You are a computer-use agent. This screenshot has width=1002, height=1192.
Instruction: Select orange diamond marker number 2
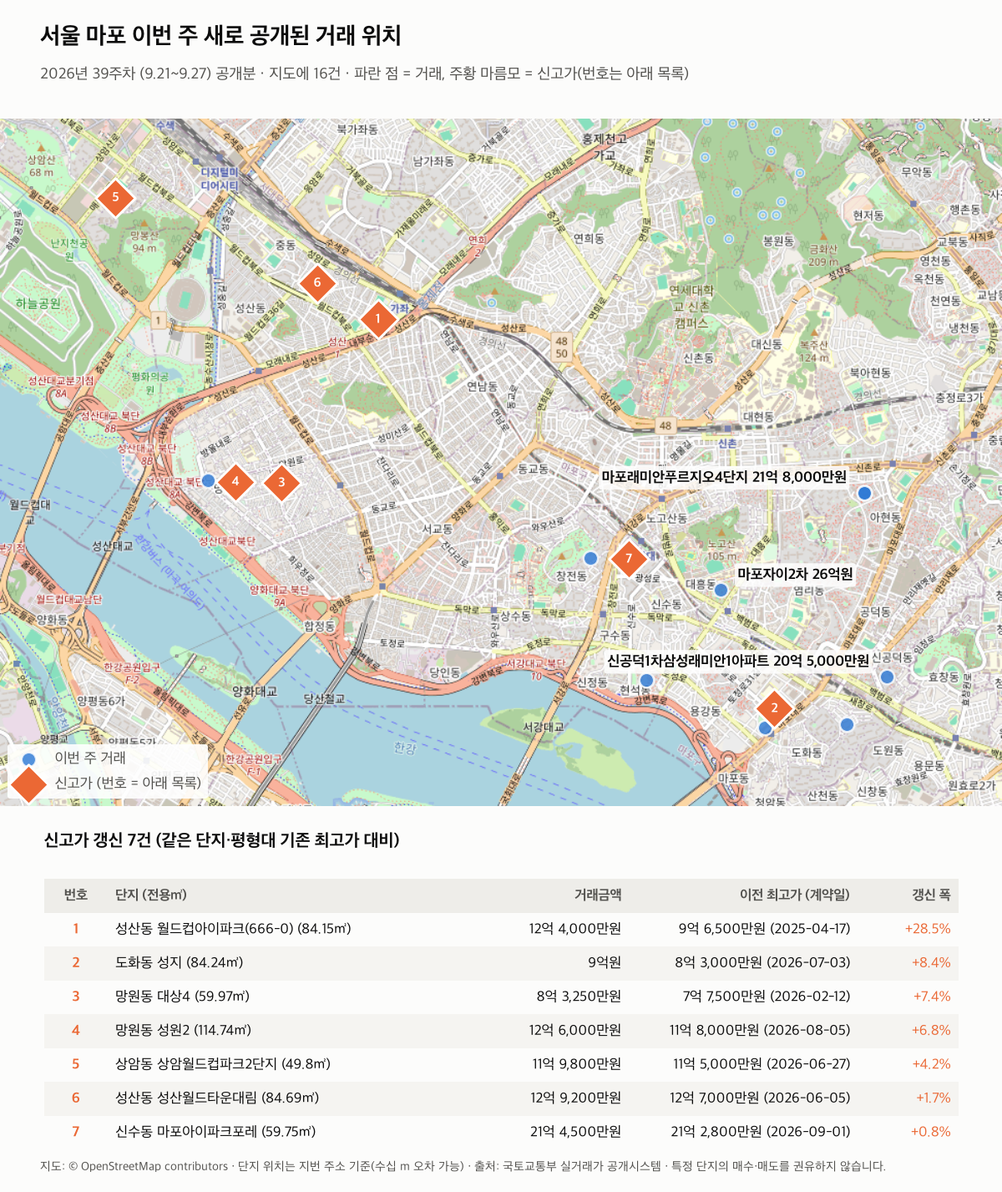click(x=774, y=708)
